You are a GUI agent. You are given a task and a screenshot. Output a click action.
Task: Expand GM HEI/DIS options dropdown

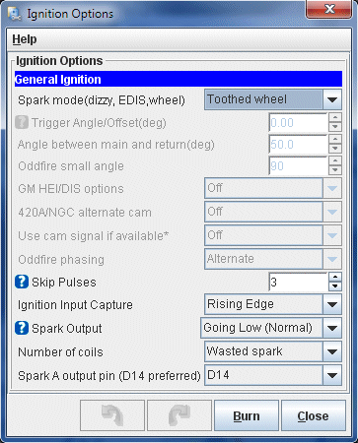[x=273, y=188]
